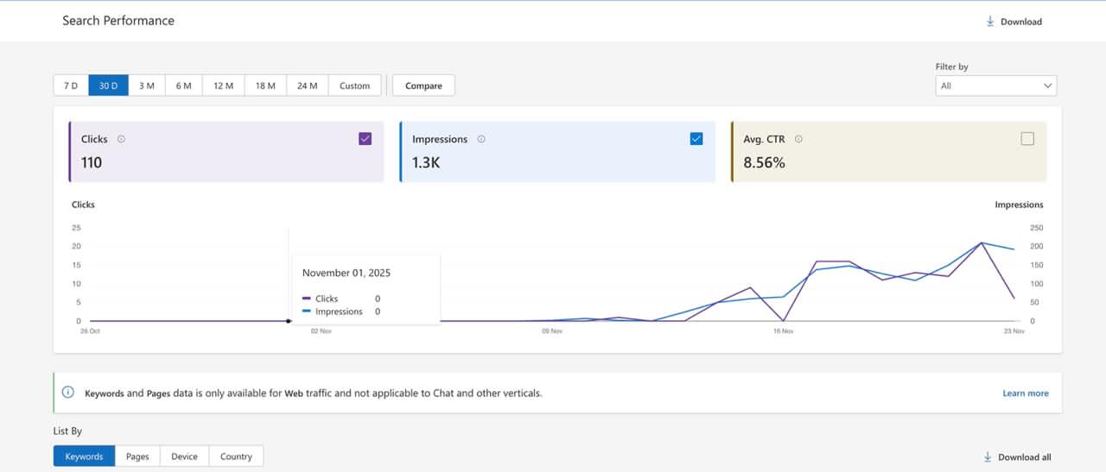Click the Download icon at top right

[990, 22]
